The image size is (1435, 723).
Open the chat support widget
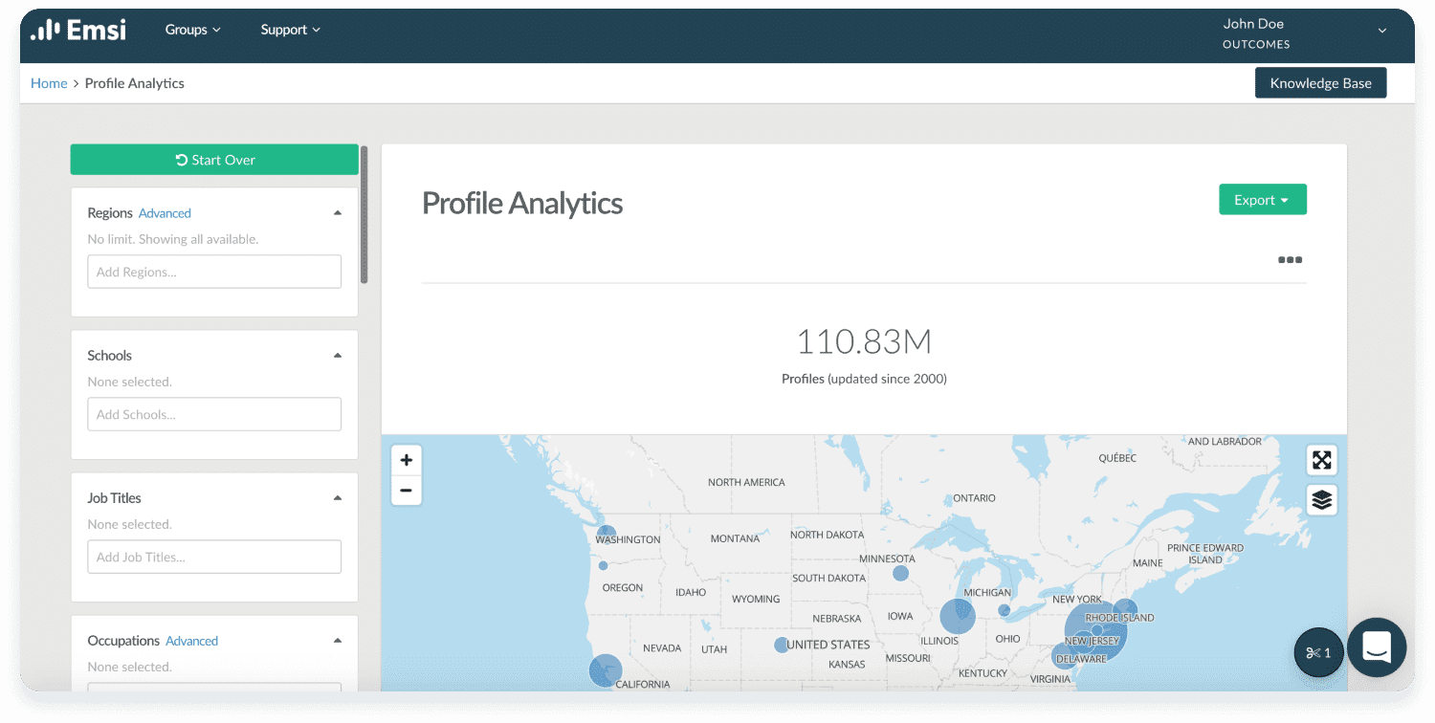(1376, 647)
